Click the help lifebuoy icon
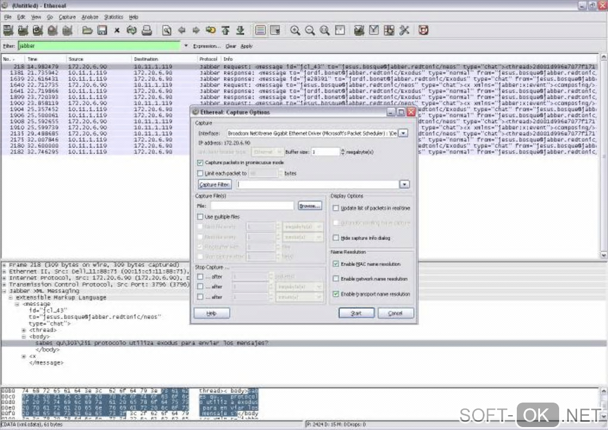The width and height of the screenshot is (608, 430). (x=423, y=30)
